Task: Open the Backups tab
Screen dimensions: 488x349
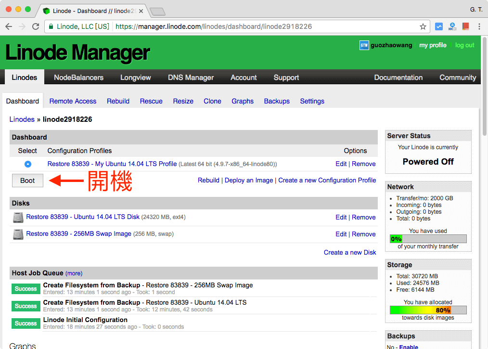Action: tap(277, 101)
